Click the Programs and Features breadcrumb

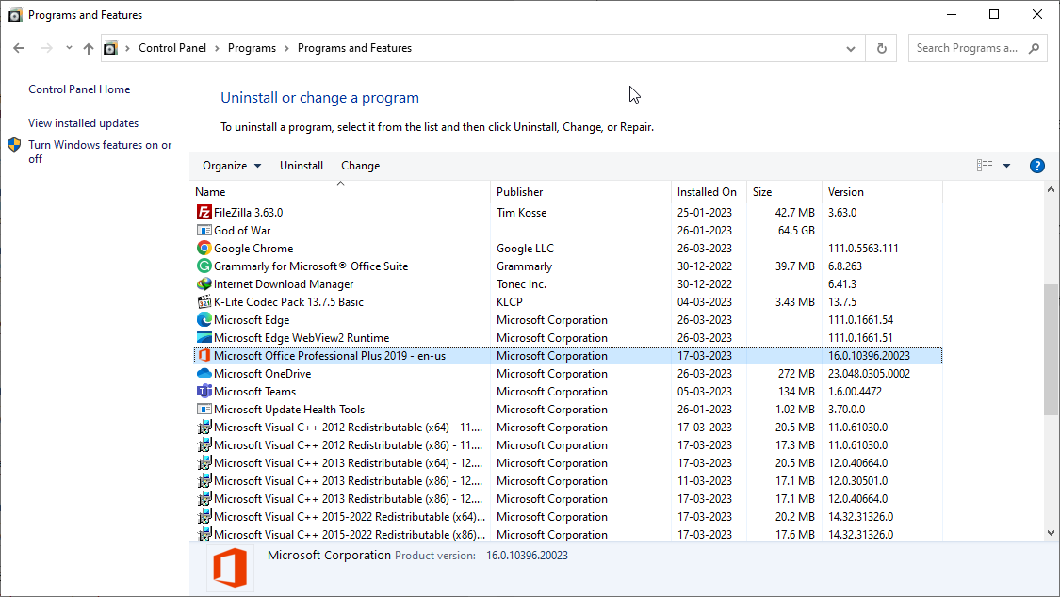(x=354, y=48)
